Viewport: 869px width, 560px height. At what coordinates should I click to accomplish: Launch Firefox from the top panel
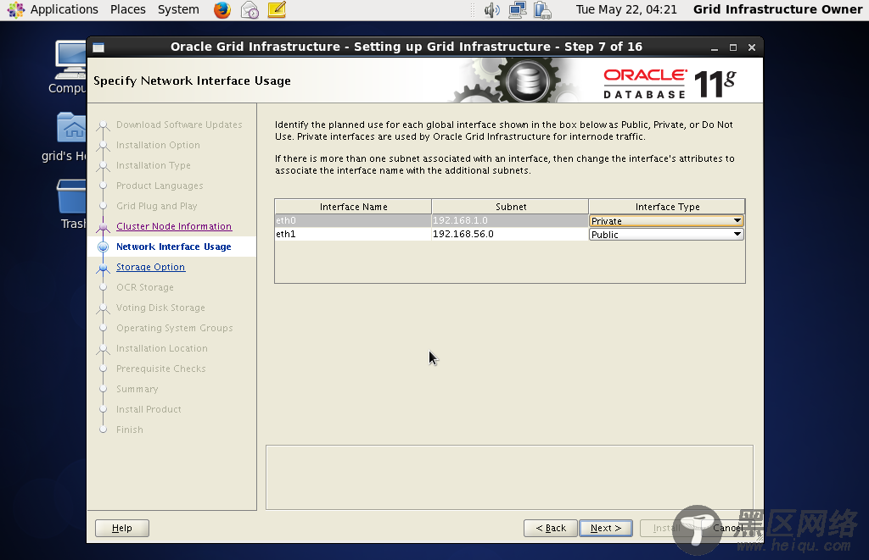coord(222,10)
